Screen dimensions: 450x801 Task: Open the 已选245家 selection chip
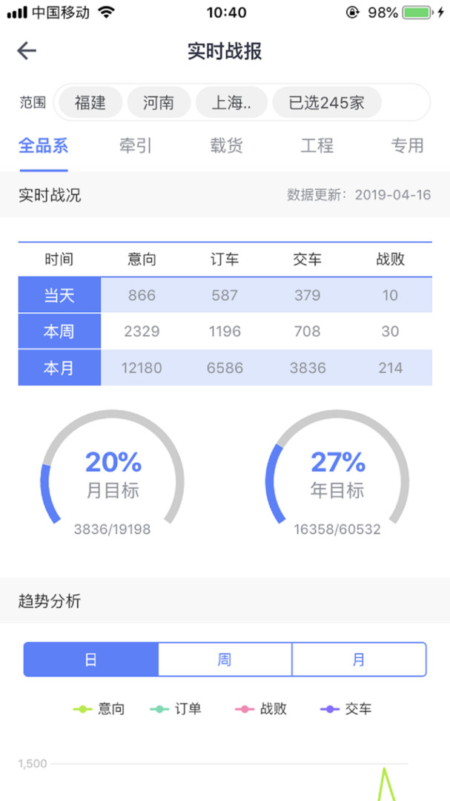pyautogui.click(x=327, y=102)
